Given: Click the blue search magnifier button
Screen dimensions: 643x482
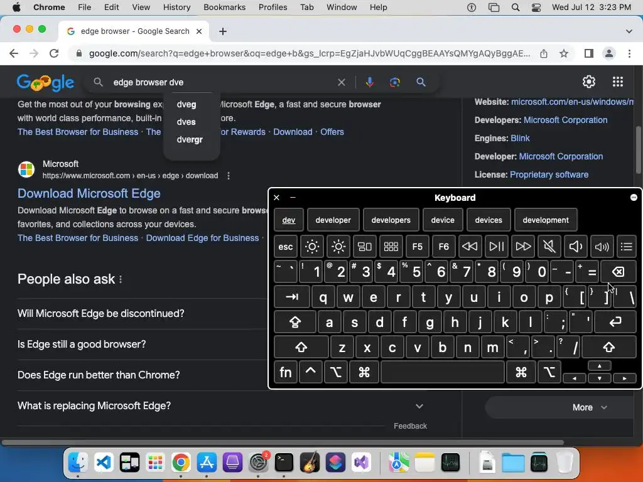Looking at the screenshot, I should [421, 82].
